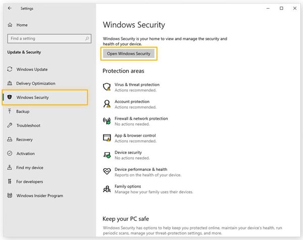Open the Recovery settings page
This screenshot has width=303, height=240.
pyautogui.click(x=24, y=139)
